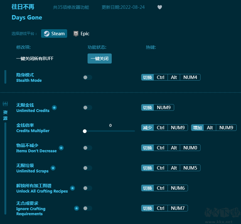Click star icon by Unlock All Crafting Recipes
Image resolution: width=241 pixels, height=224 pixels.
pyautogui.click(x=72, y=188)
